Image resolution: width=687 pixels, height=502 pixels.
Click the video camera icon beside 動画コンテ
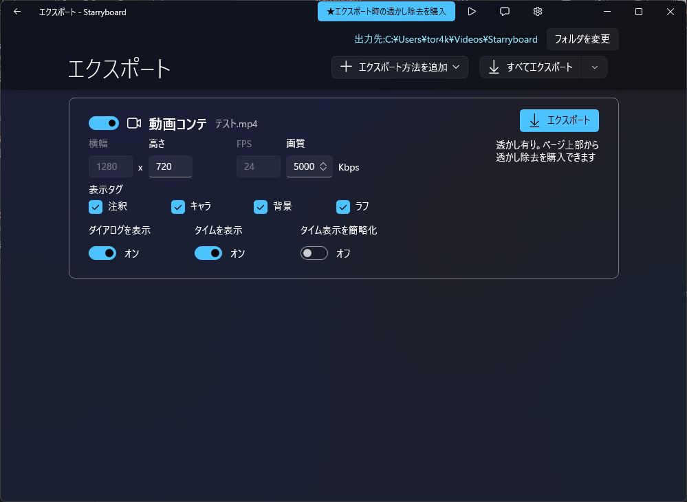134,124
